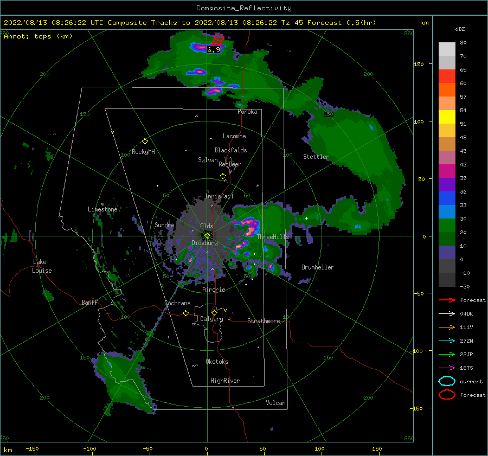
Task: Click the Didsbury town label
Action: 204,243
